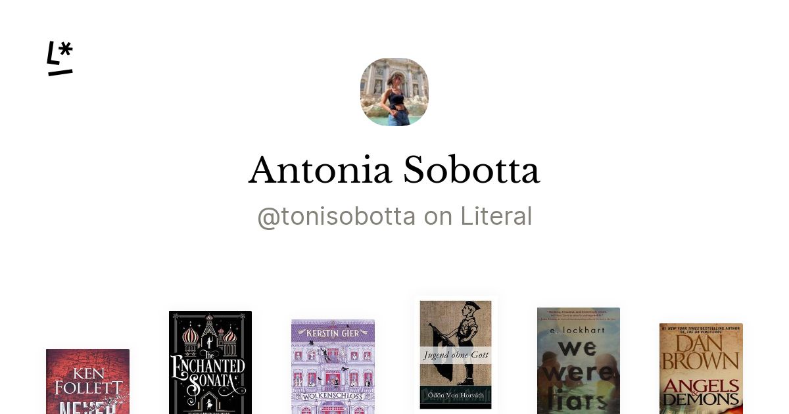Open the Jugend ohne Gott book cover

[x=456, y=355]
